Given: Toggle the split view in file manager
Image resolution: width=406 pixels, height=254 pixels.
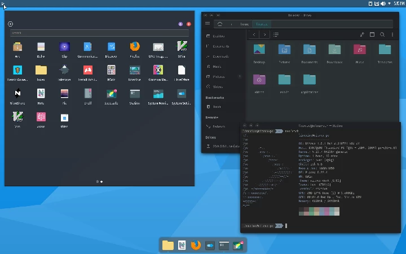Looking at the screenshot, I should click(372, 34).
